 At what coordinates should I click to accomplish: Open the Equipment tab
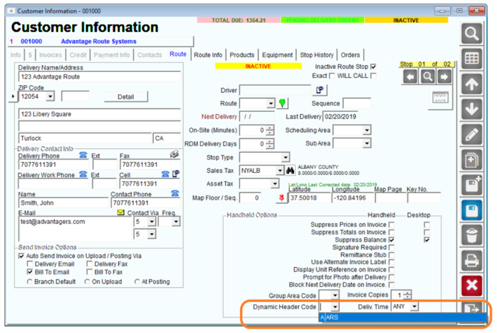click(x=277, y=55)
